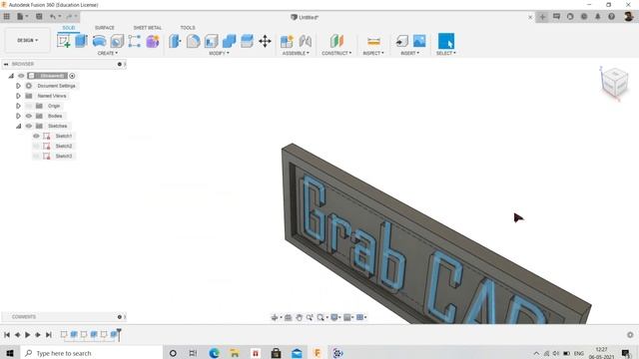Select the Hole tool
639x359 pixels.
point(117,41)
